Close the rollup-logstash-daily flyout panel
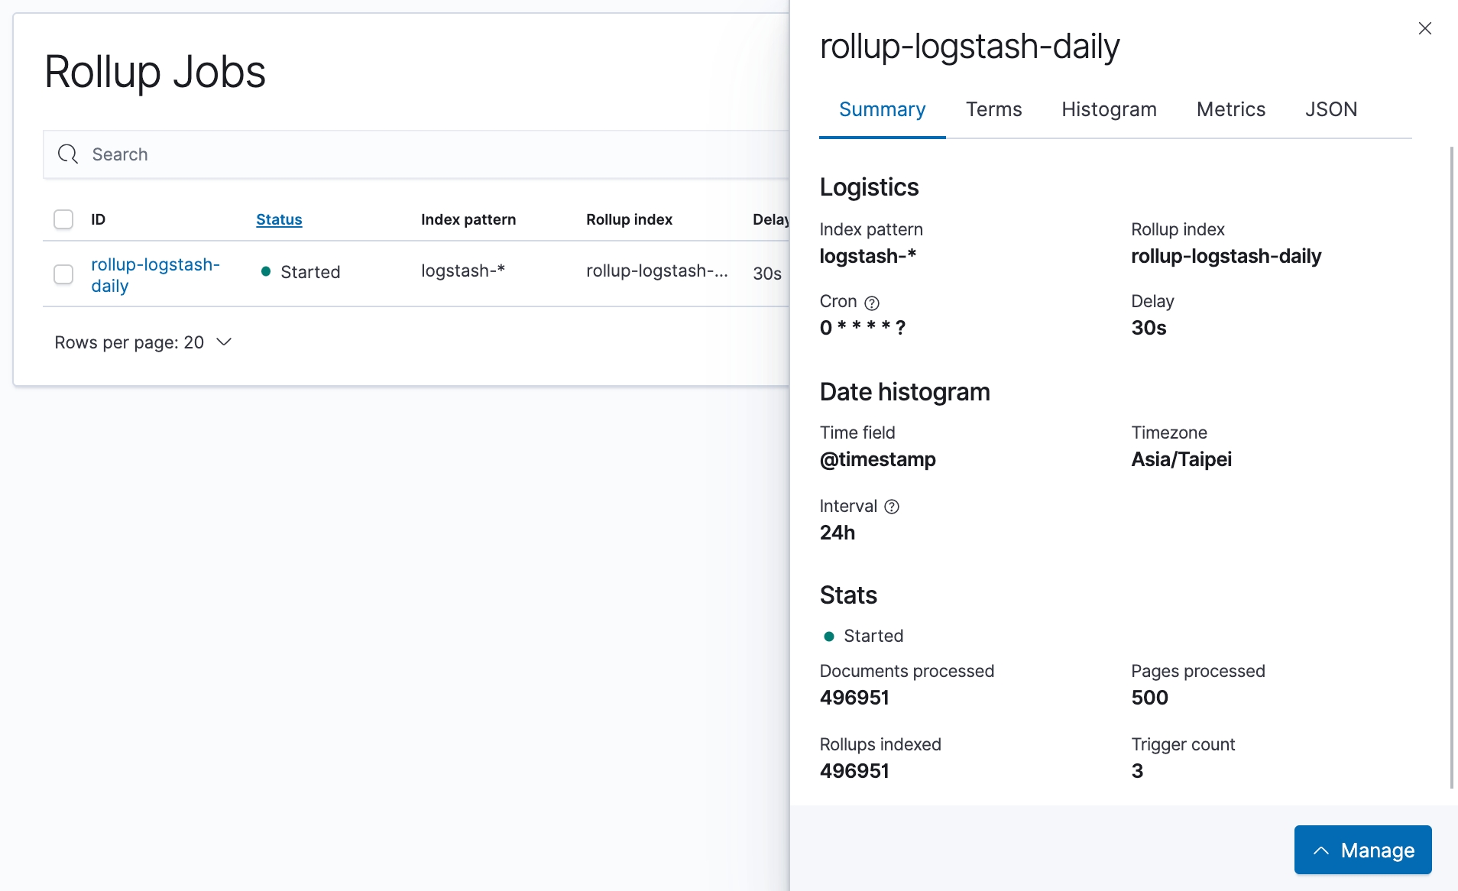The height and width of the screenshot is (891, 1458). (x=1424, y=29)
